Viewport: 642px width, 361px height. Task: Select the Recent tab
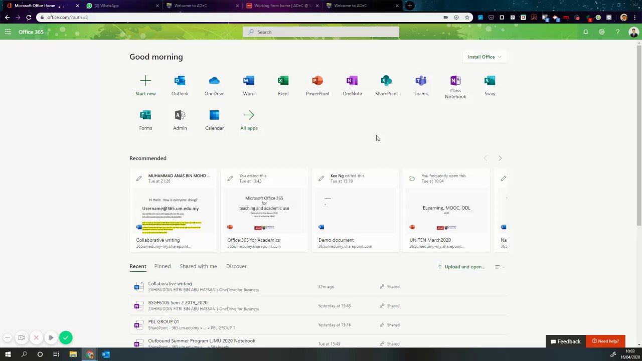tap(137, 266)
